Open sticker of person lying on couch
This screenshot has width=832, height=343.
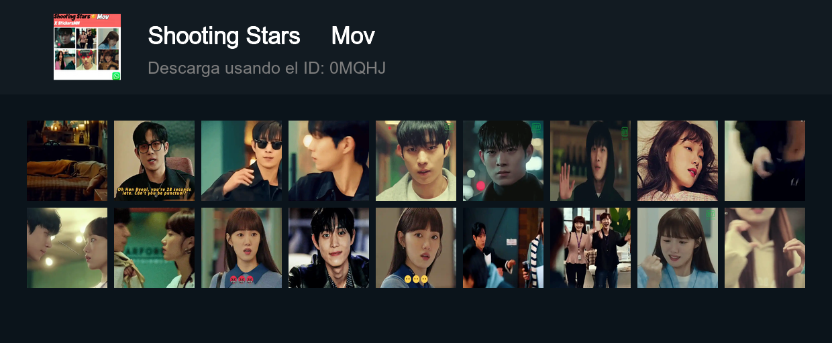click(x=67, y=161)
